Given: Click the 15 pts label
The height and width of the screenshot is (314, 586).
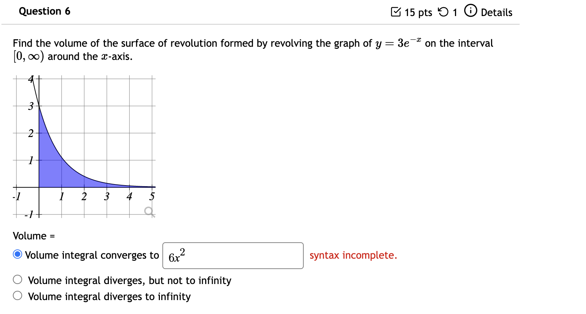Looking at the screenshot, I should [418, 12].
